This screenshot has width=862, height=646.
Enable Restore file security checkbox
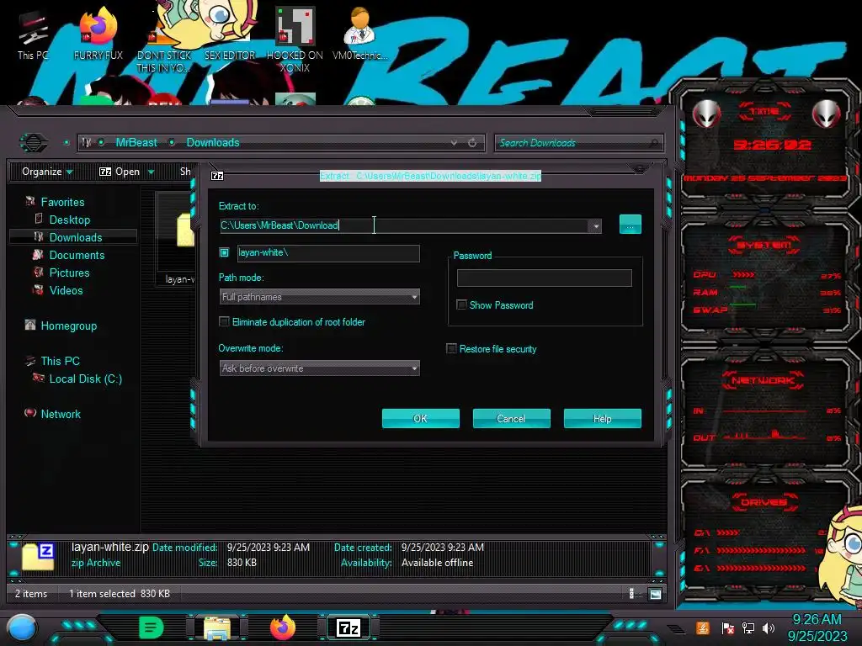point(451,349)
